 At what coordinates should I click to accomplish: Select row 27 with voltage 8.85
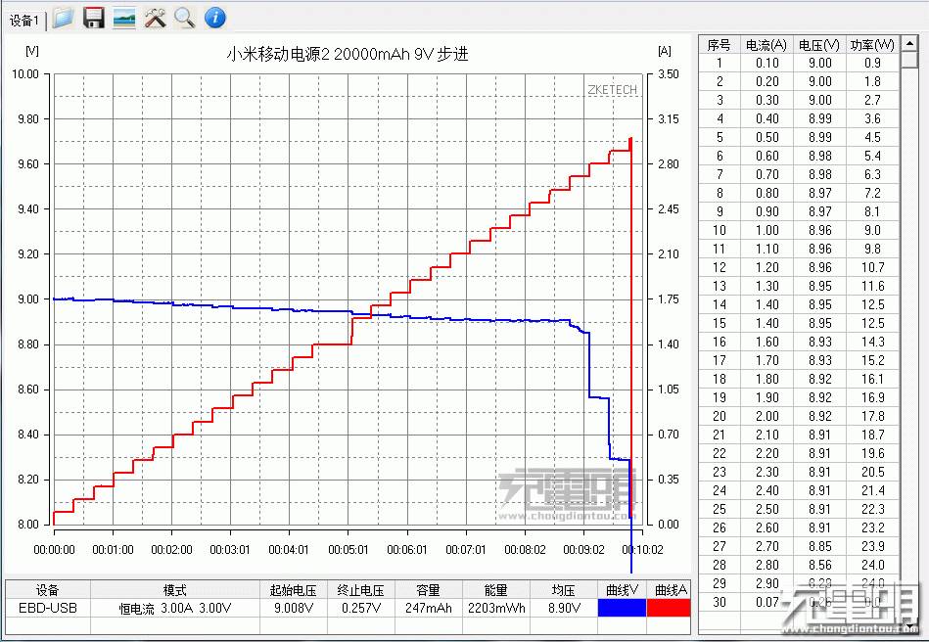pyautogui.click(x=799, y=546)
